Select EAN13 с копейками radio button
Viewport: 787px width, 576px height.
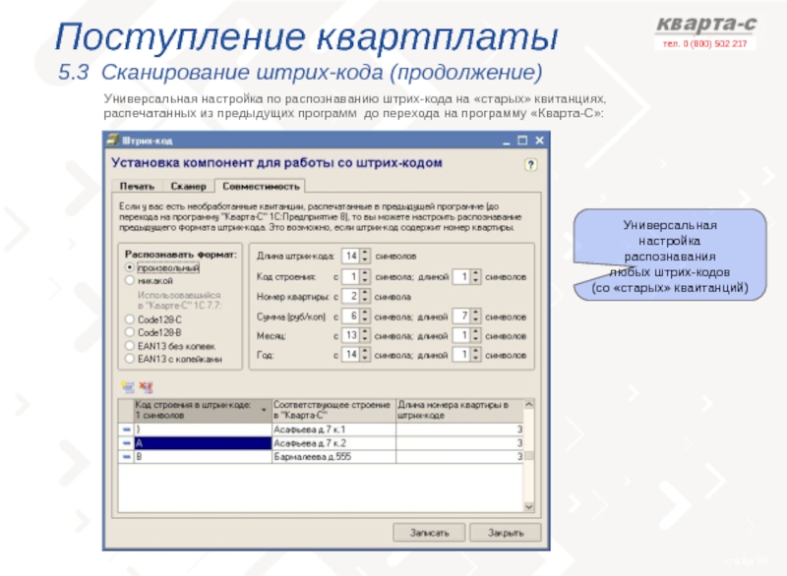point(130,359)
